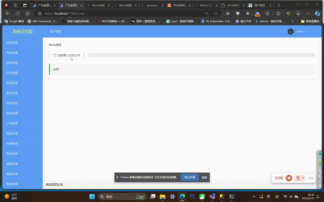This screenshot has width=324, height=202.
Task: Toggle the muted microphone in recorder
Action: [x=298, y=178]
